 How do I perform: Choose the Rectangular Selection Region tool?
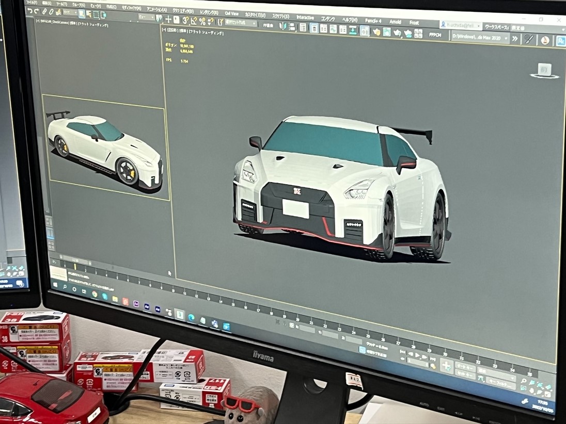click(96, 15)
